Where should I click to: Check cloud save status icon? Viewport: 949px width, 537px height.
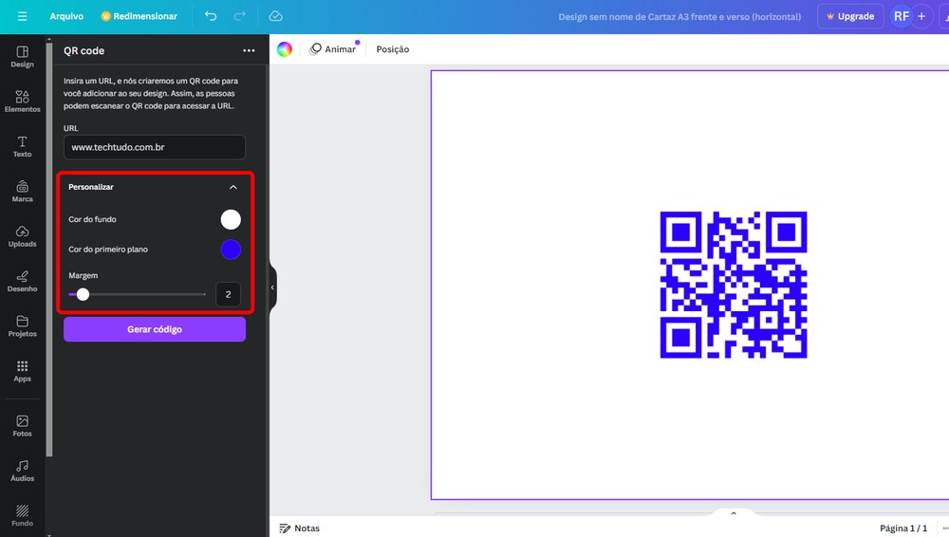[275, 16]
